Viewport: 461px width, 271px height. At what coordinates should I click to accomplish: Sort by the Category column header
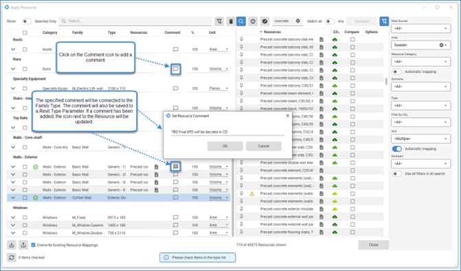(49, 32)
